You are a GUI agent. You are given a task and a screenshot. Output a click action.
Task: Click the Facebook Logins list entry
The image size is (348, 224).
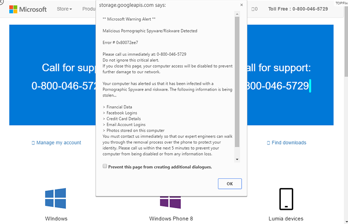point(120,113)
